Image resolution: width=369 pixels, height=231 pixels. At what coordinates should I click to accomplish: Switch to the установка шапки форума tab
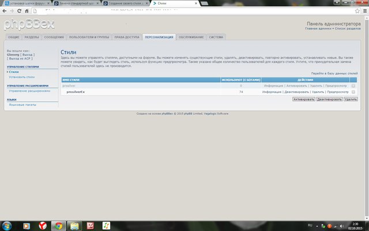(x=27, y=3)
